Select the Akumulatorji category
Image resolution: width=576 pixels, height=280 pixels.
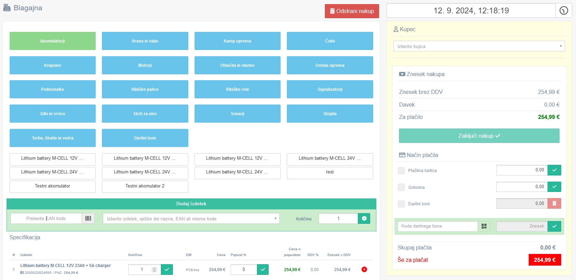click(x=52, y=41)
